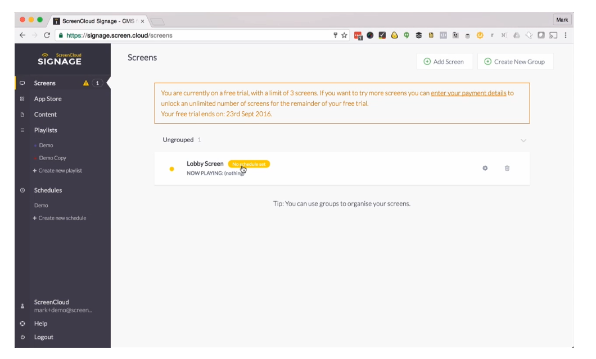596x359 pixels.
Task: Click Create New Group button
Action: [x=515, y=62]
